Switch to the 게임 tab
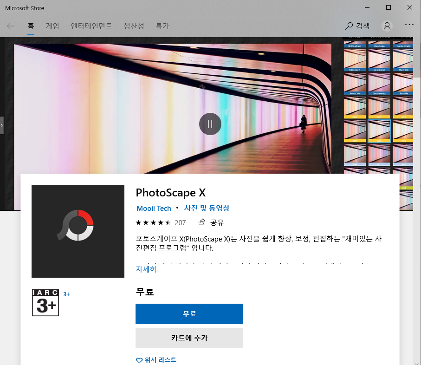Screen dimensions: 421x365 52,26
